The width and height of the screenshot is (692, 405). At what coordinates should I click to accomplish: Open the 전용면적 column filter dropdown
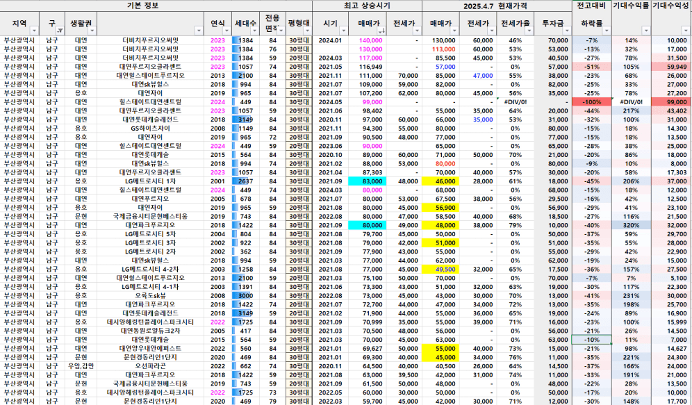(x=281, y=31)
